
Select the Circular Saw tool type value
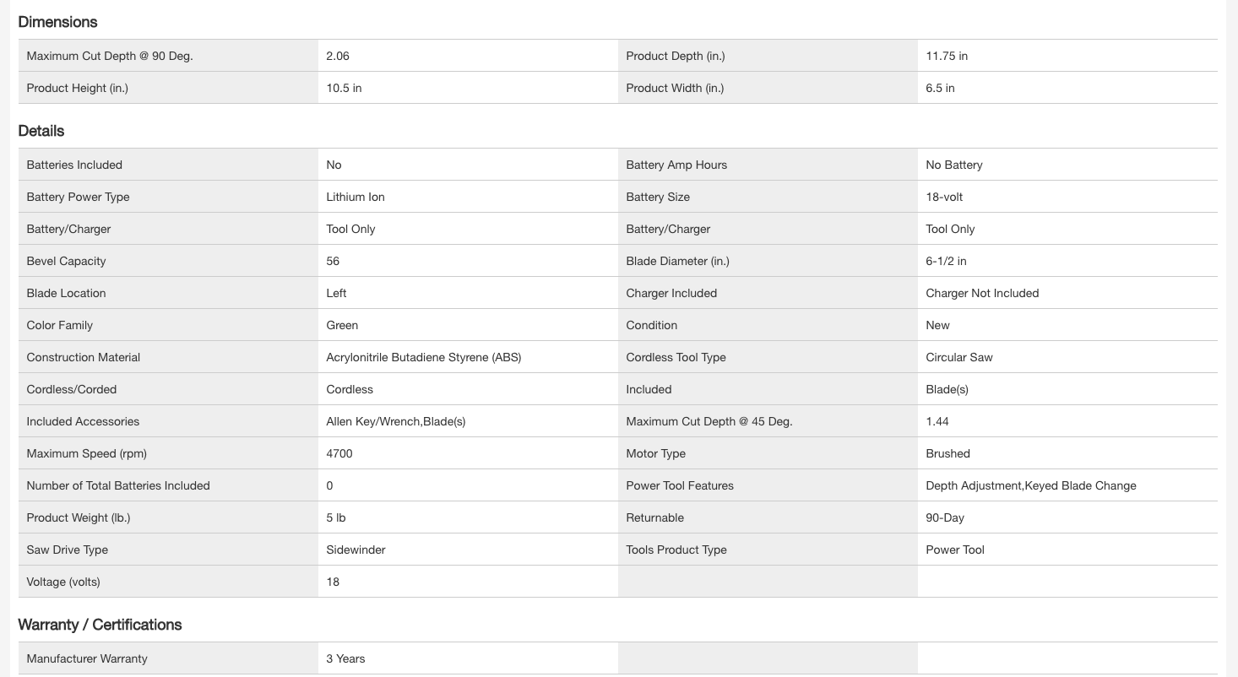(x=959, y=357)
